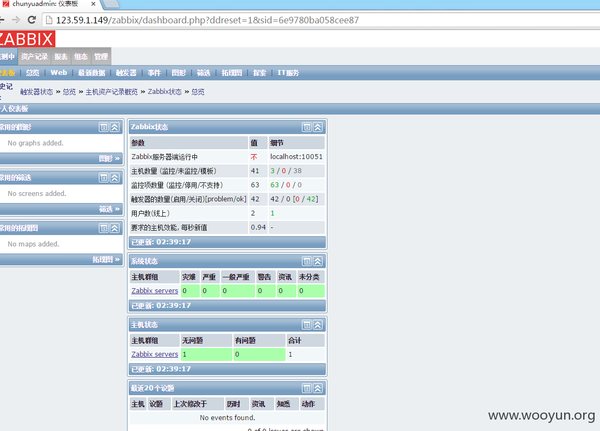The width and height of the screenshot is (600, 431).
Task: Focus the browser address bar URL
Action: tap(207, 20)
